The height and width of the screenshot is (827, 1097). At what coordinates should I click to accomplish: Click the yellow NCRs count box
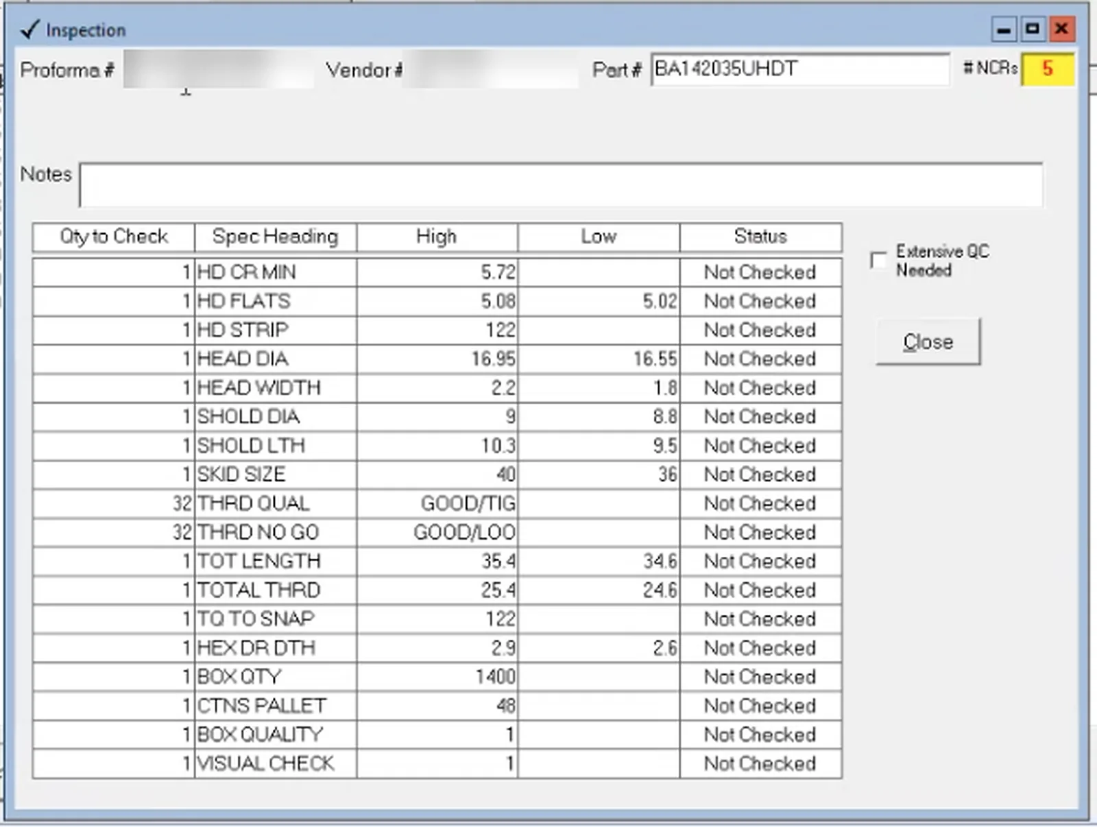1047,69
